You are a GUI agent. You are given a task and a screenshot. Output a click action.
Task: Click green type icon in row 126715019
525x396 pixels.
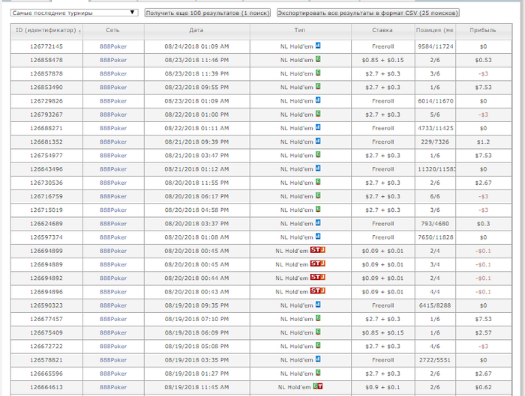pyautogui.click(x=318, y=209)
